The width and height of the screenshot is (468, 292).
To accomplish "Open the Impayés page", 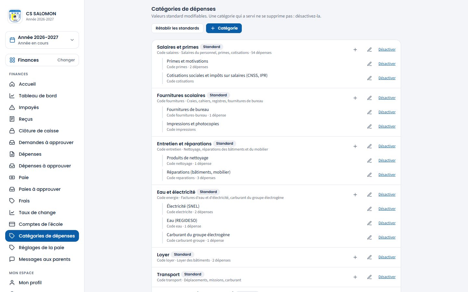I will pos(42,107).
